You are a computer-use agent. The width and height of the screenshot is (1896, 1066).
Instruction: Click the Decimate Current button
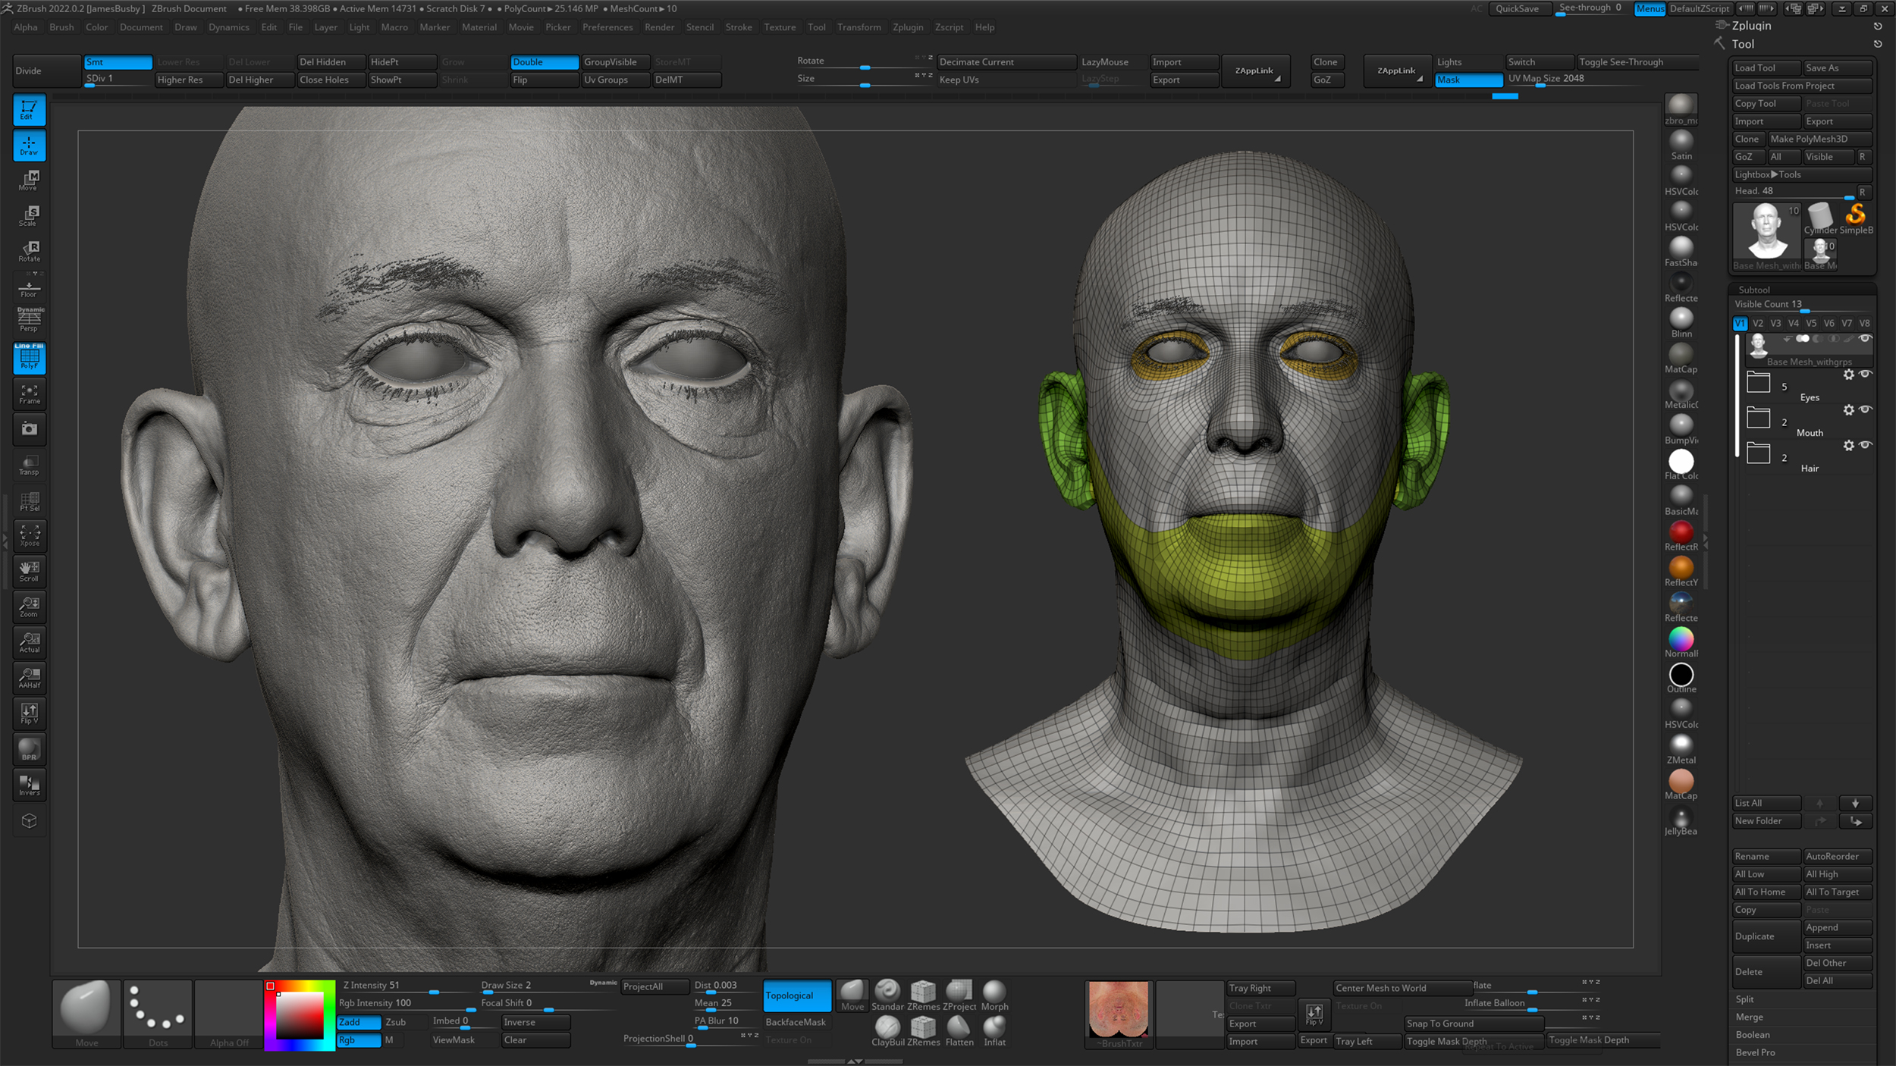[1005, 62]
